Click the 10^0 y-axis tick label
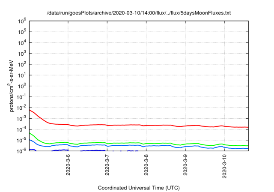The width and height of the screenshot is (274, 192). point(22,86)
